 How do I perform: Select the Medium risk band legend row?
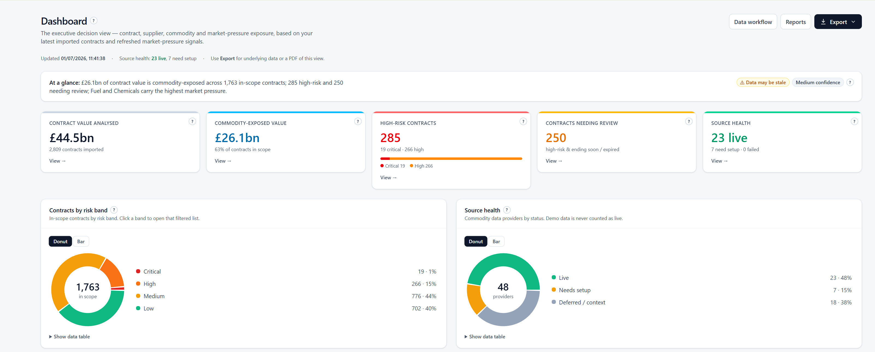click(286, 296)
